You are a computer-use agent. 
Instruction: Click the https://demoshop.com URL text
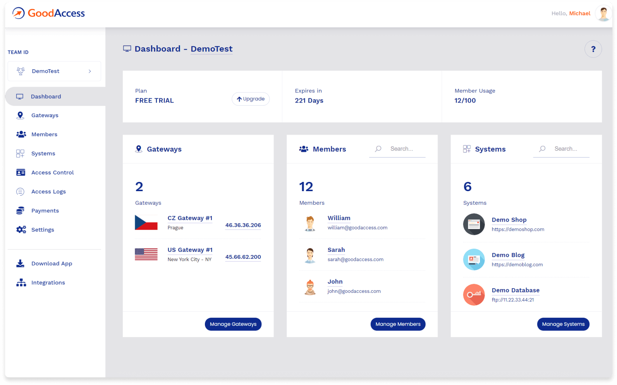point(518,229)
